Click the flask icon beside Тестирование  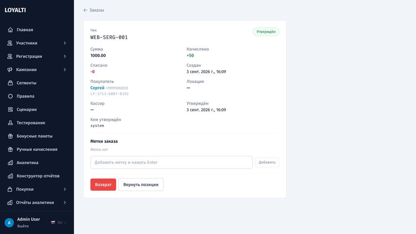tap(10, 123)
